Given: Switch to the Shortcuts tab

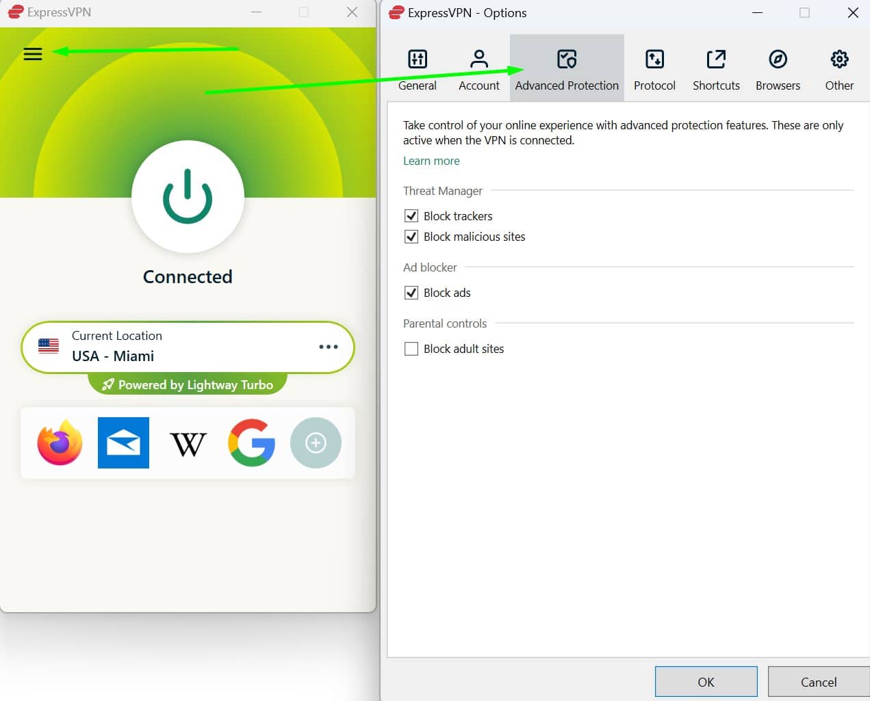Looking at the screenshot, I should 716,69.
